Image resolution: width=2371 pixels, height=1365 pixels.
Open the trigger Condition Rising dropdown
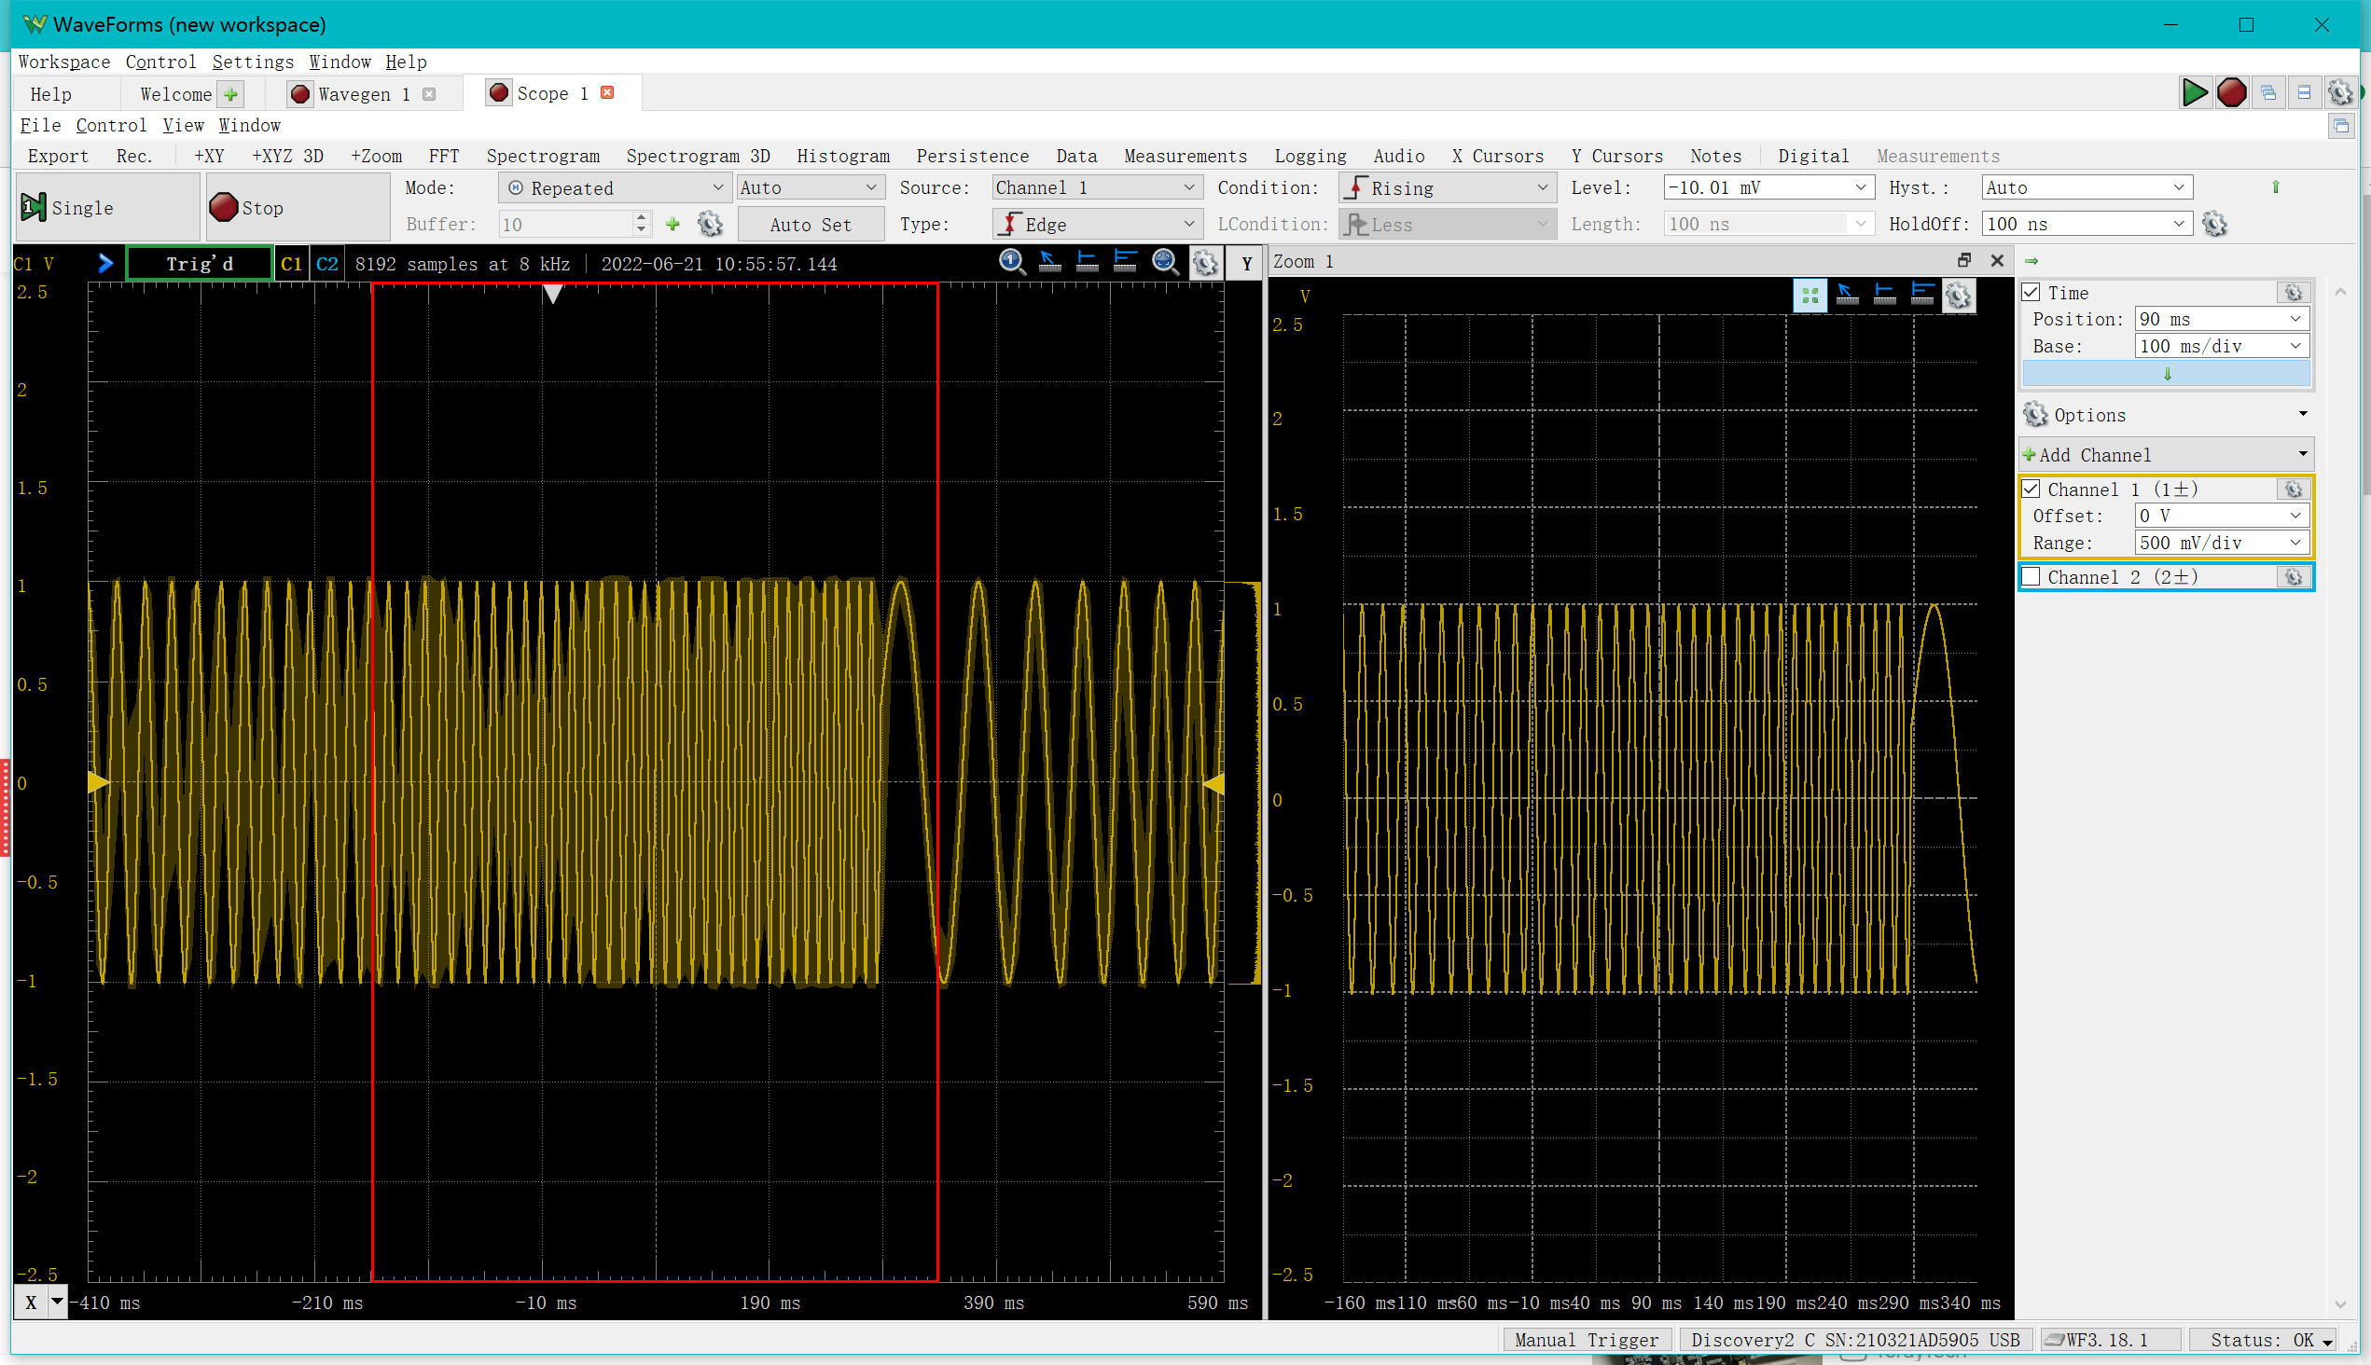(x=1447, y=188)
